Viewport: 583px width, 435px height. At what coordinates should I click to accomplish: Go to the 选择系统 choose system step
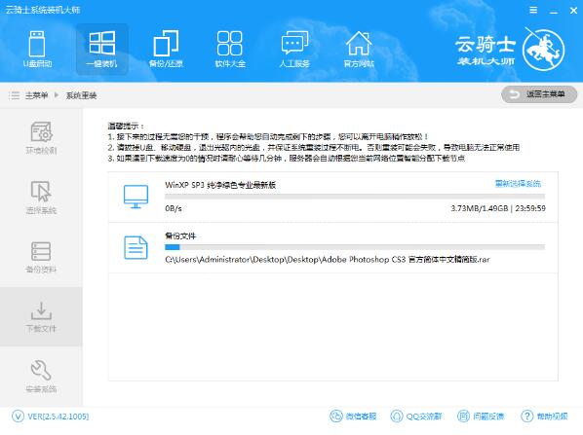[41, 198]
